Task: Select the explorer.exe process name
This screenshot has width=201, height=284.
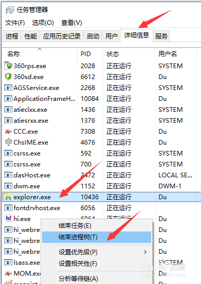Action: (x=32, y=197)
